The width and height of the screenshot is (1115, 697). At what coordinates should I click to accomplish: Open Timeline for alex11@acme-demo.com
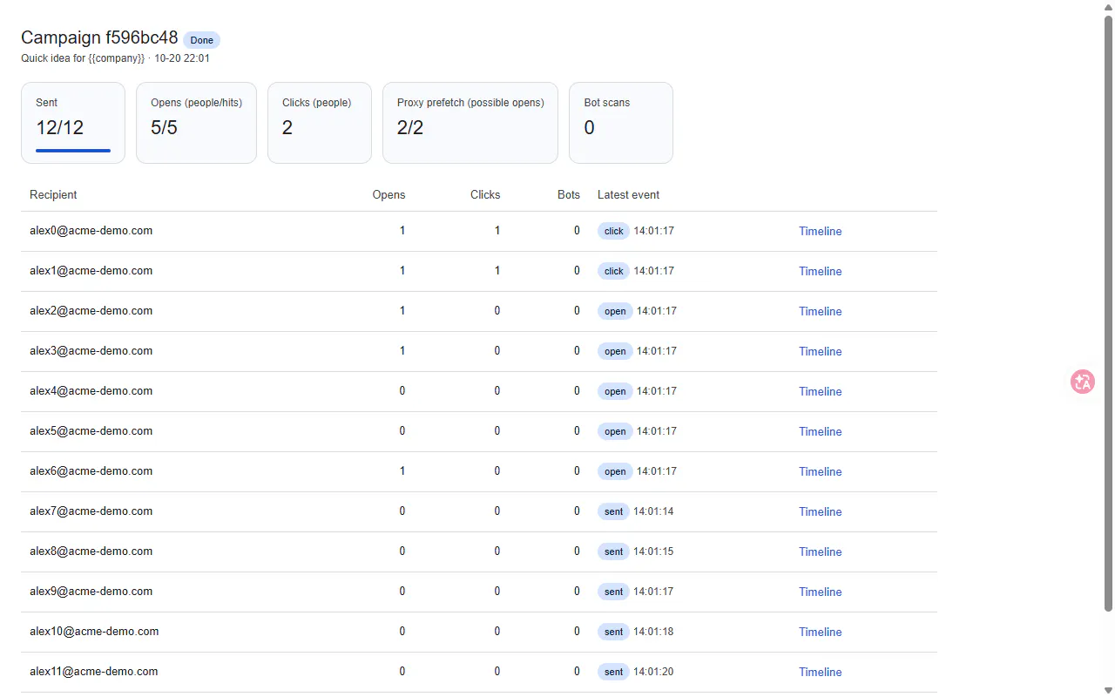(821, 672)
